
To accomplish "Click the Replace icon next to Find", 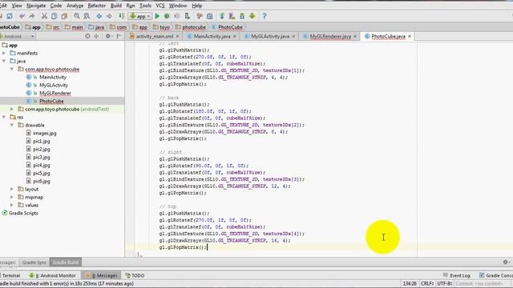I will [87, 16].
